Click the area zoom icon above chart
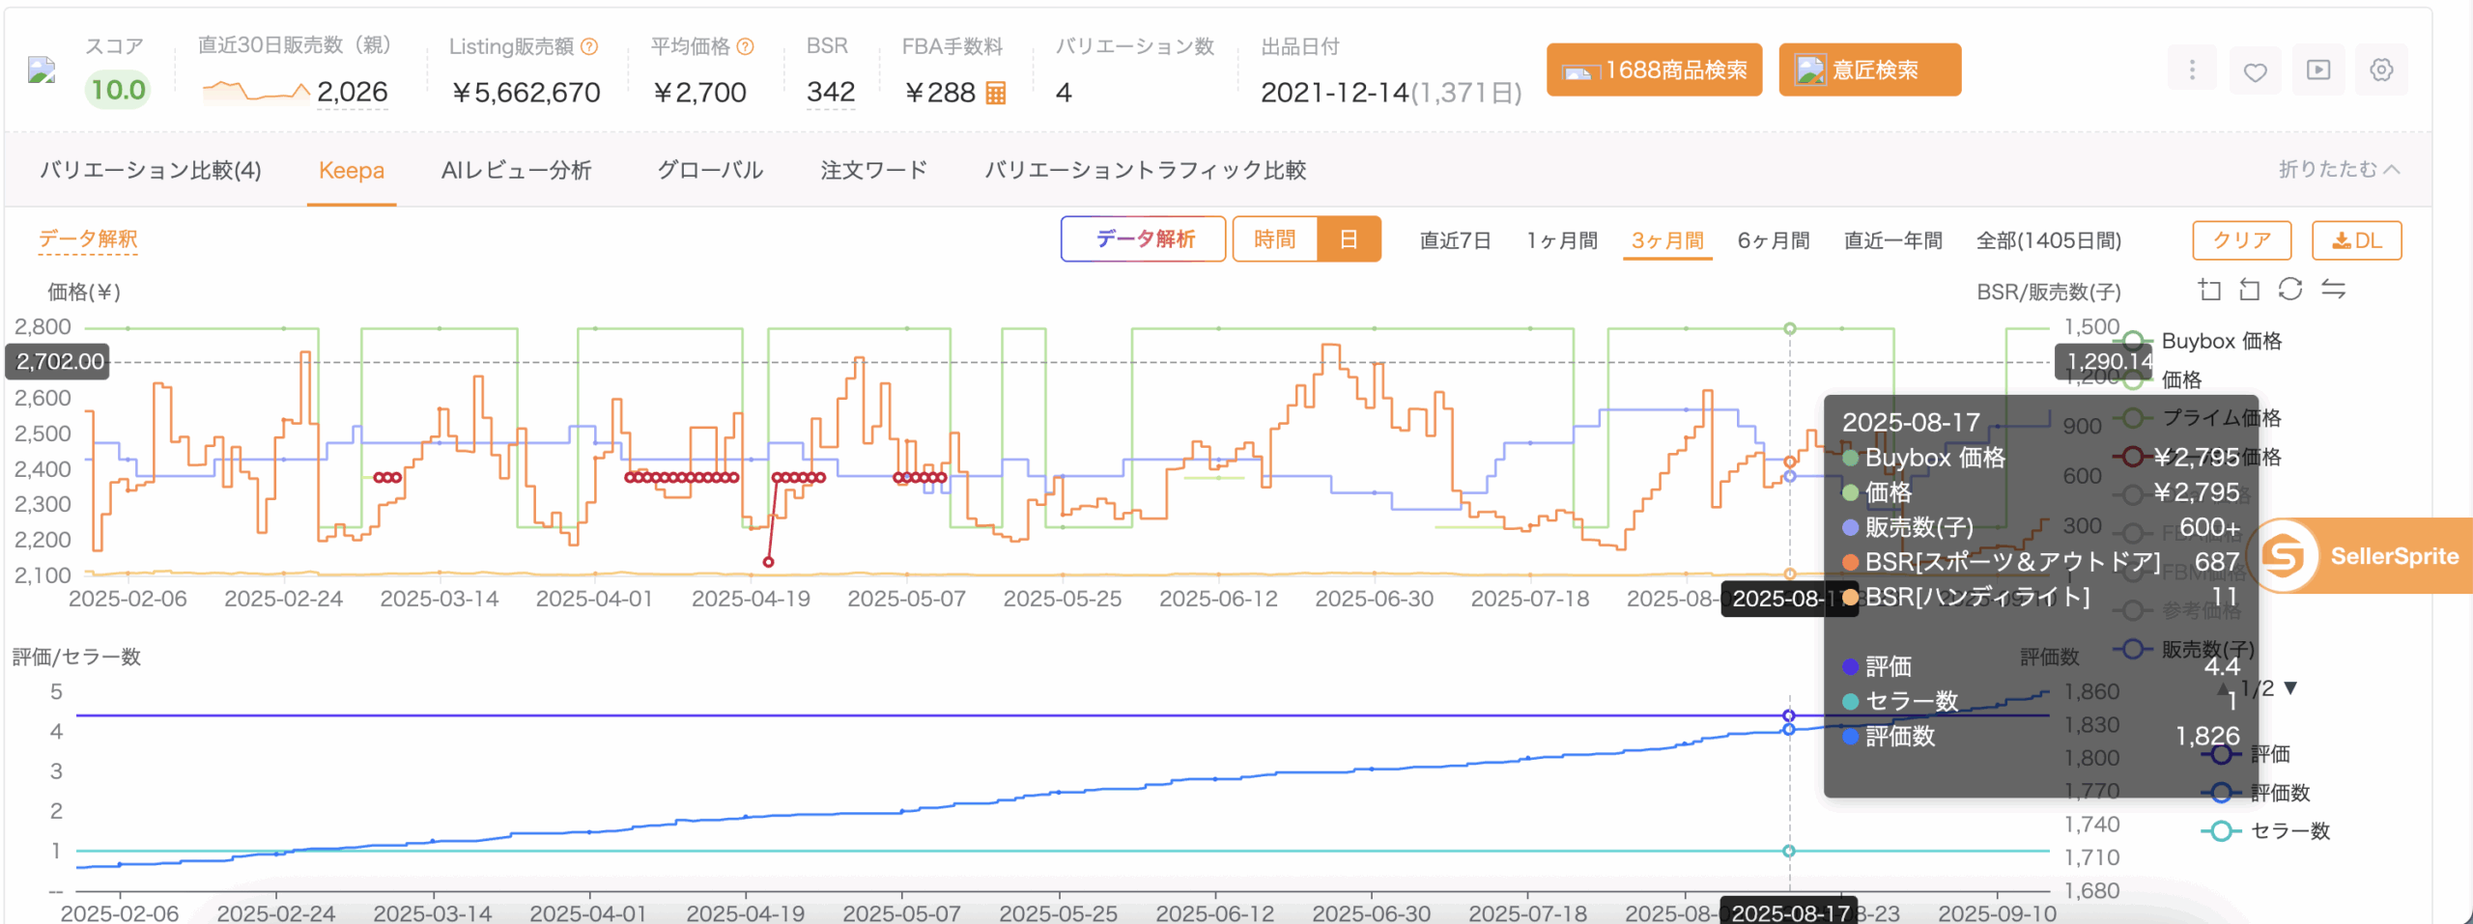The image size is (2473, 924). (x=2209, y=289)
